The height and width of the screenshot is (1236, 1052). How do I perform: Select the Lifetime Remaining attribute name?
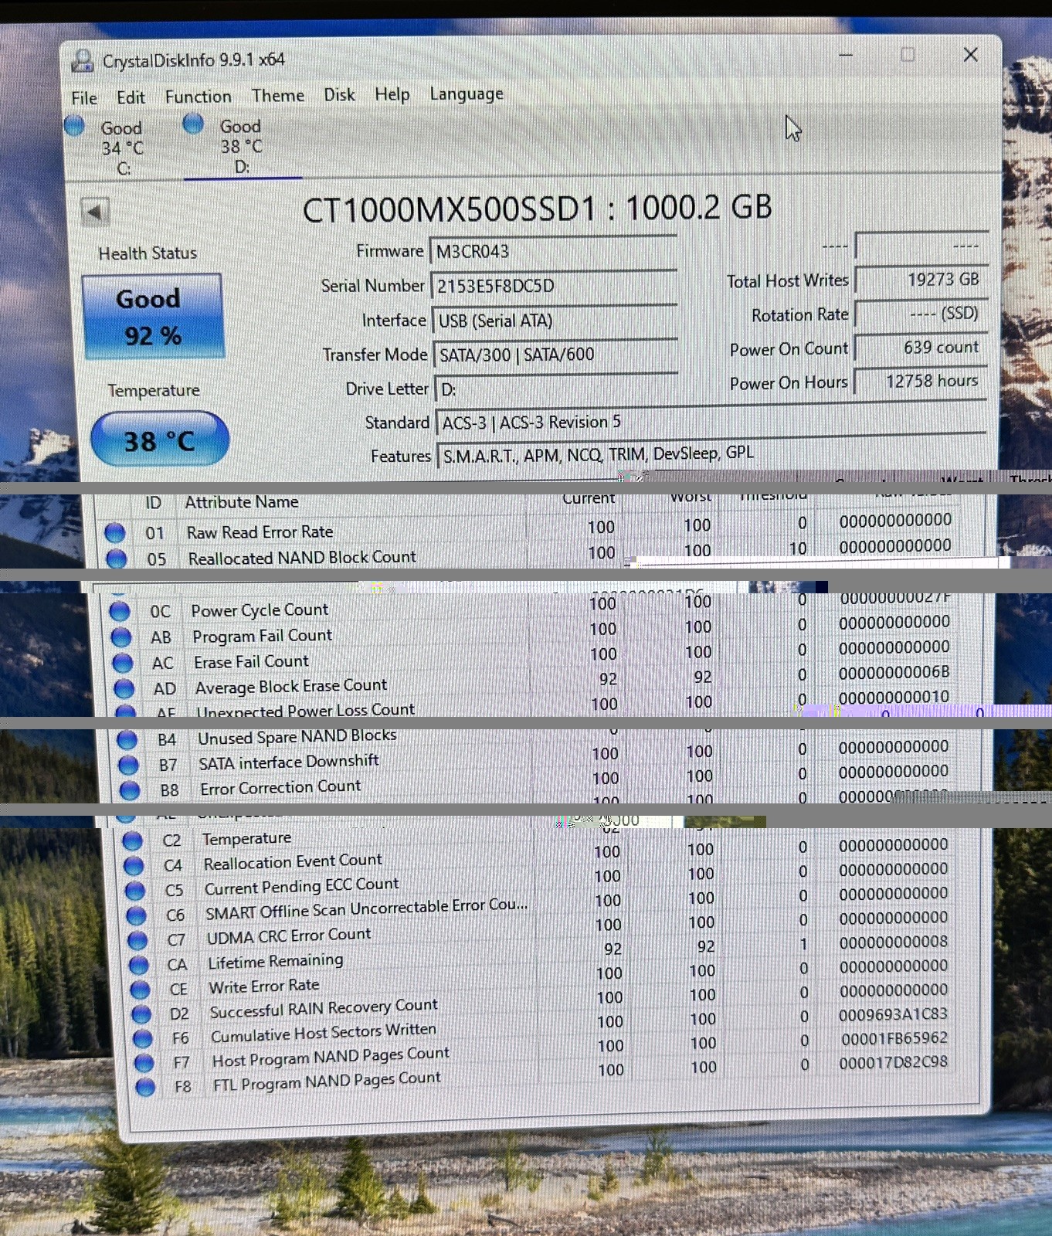276,961
